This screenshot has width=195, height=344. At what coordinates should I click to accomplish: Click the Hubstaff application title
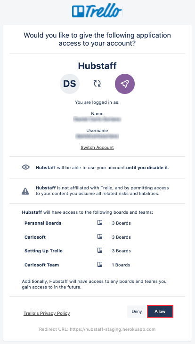(97, 66)
